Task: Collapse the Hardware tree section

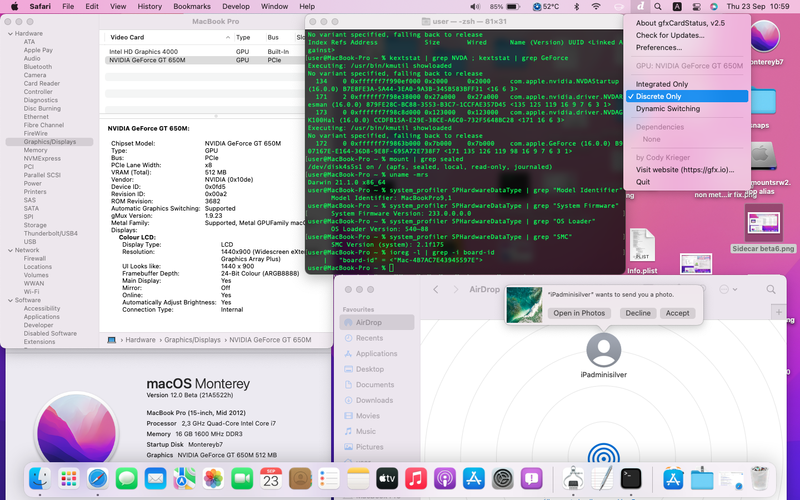Action: [x=11, y=34]
